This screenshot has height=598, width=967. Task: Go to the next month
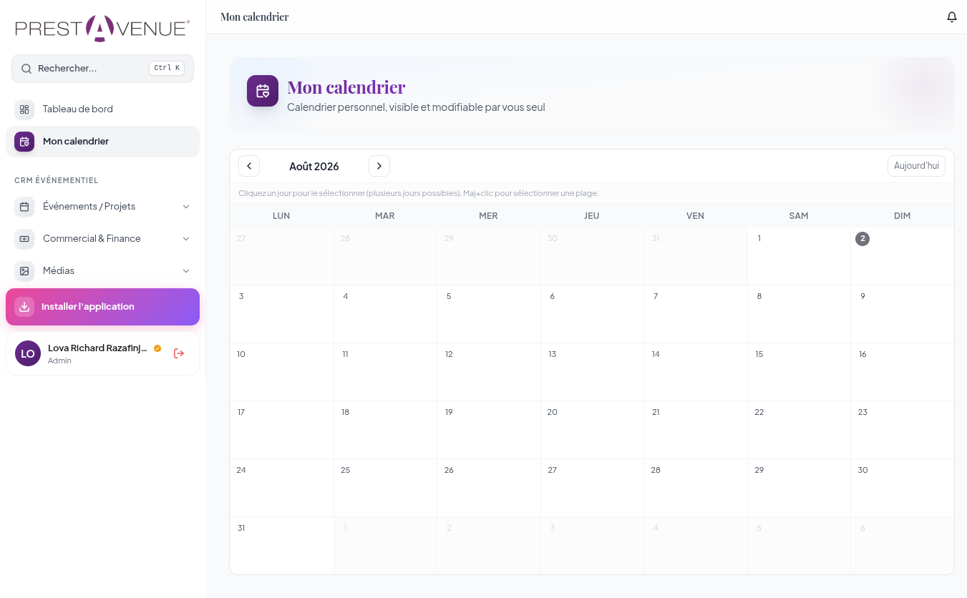click(x=379, y=166)
